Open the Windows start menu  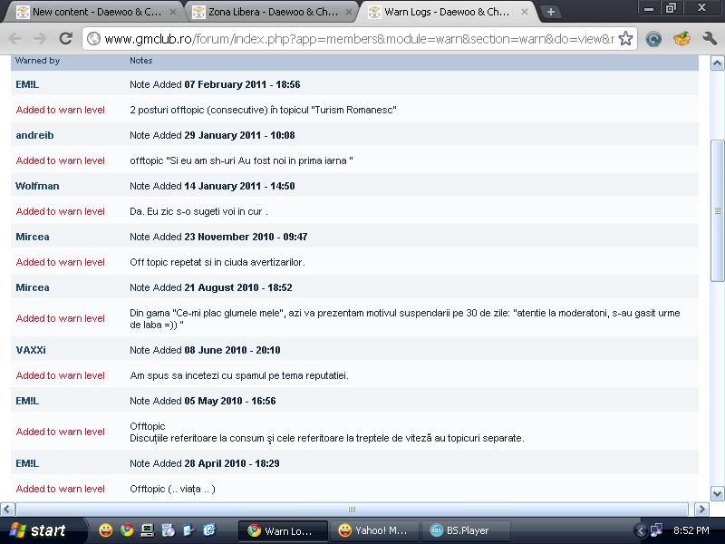(x=38, y=530)
